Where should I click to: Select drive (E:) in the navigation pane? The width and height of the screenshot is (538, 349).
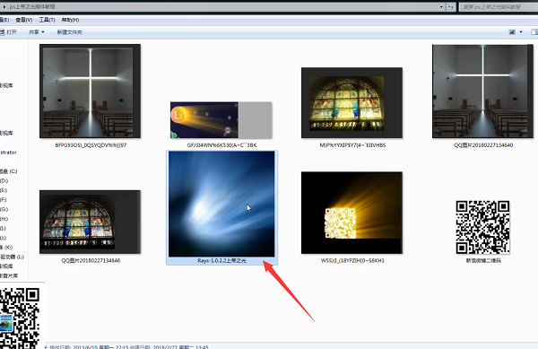click(x=4, y=190)
